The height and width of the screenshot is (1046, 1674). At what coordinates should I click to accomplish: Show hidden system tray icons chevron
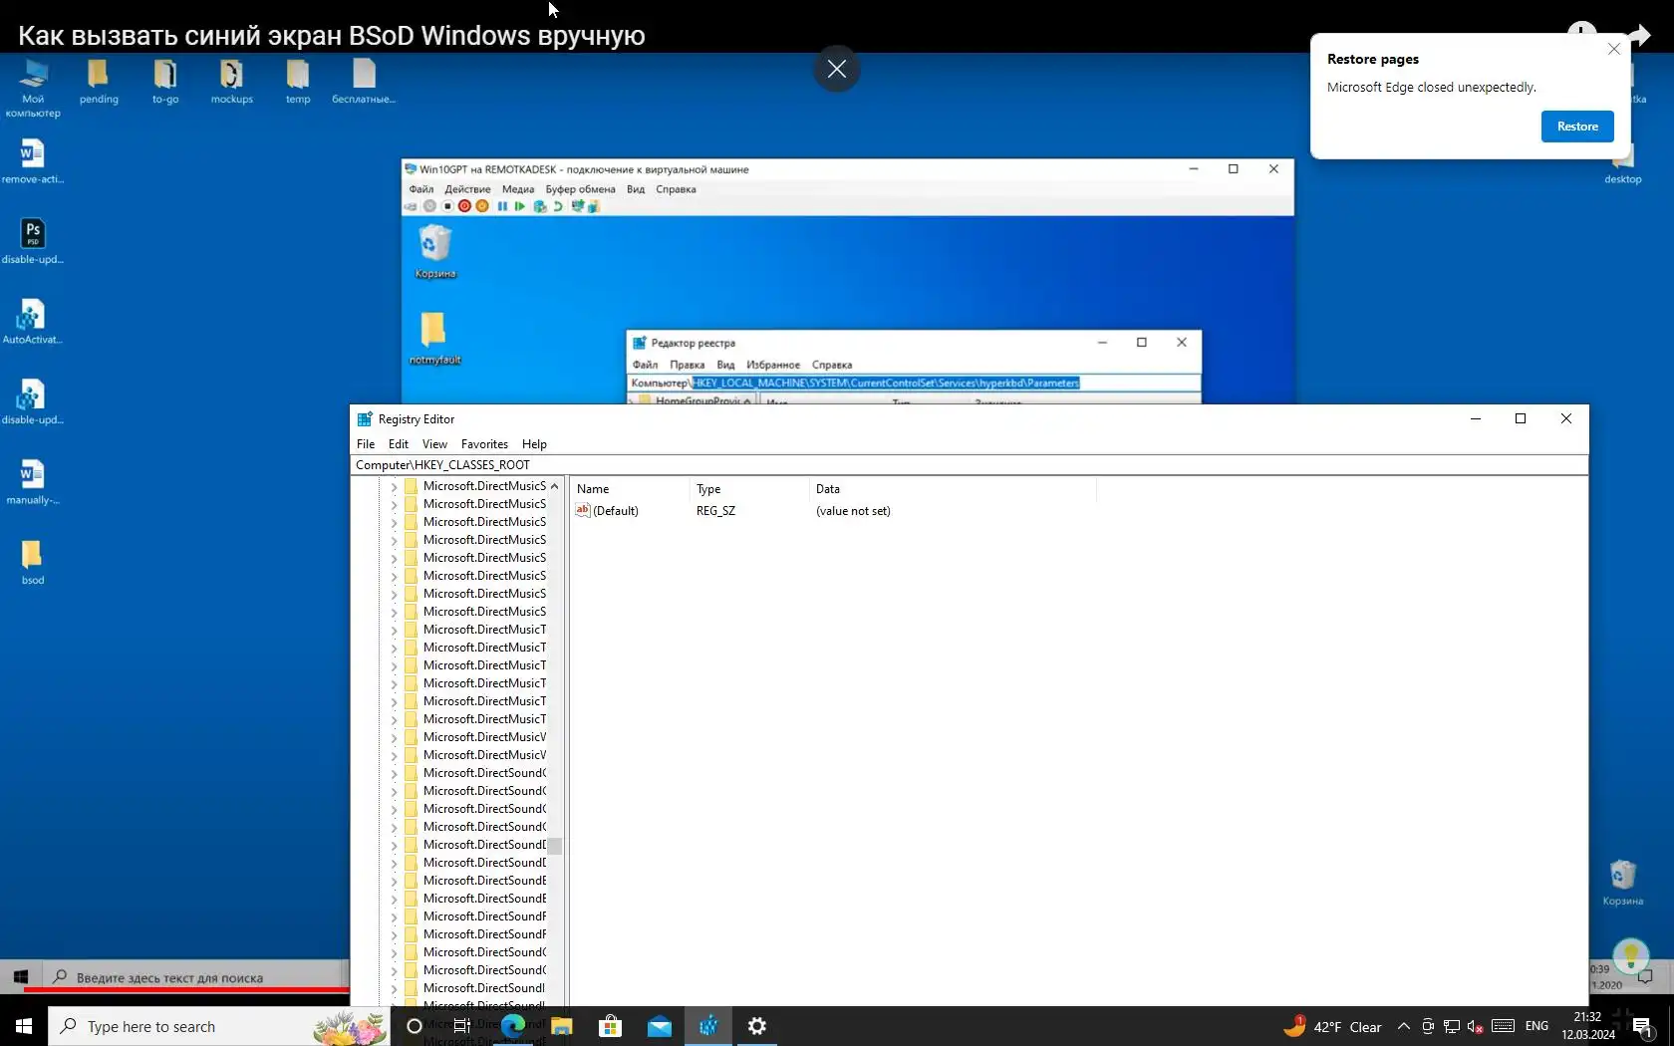[1404, 1027]
